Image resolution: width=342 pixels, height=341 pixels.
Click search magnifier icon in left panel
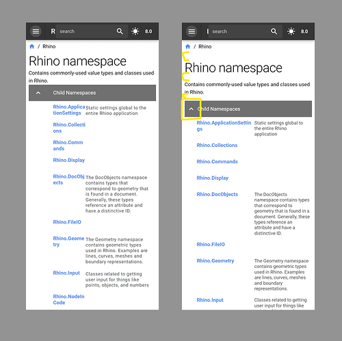(x=120, y=31)
